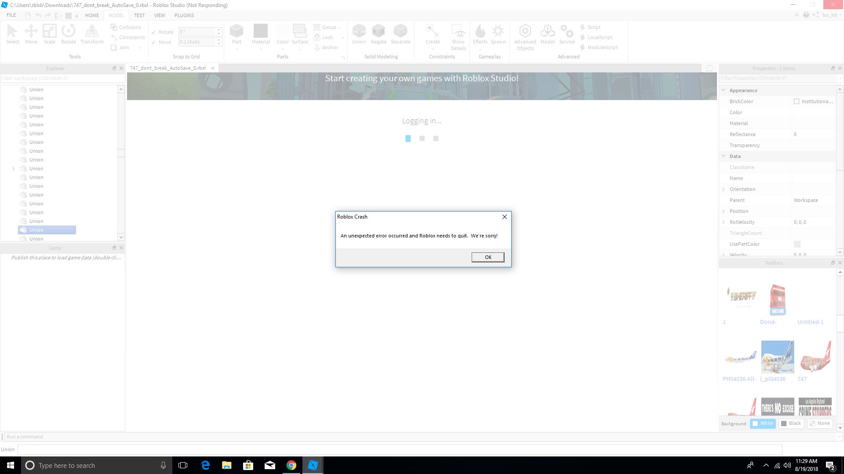Click the Anchor tool icon

point(317,47)
